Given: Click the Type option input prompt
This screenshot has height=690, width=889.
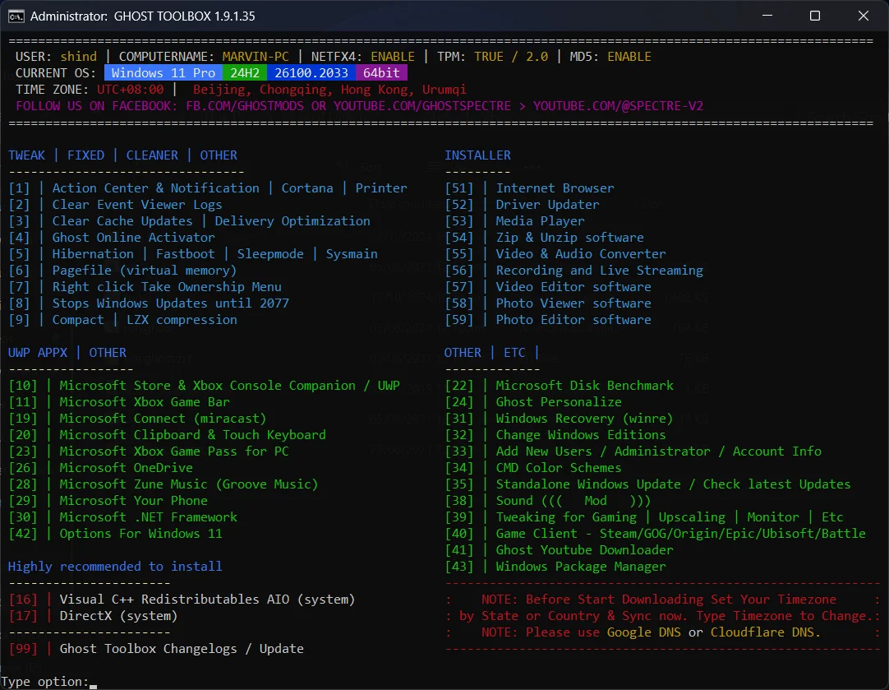Looking at the screenshot, I should pos(93,682).
